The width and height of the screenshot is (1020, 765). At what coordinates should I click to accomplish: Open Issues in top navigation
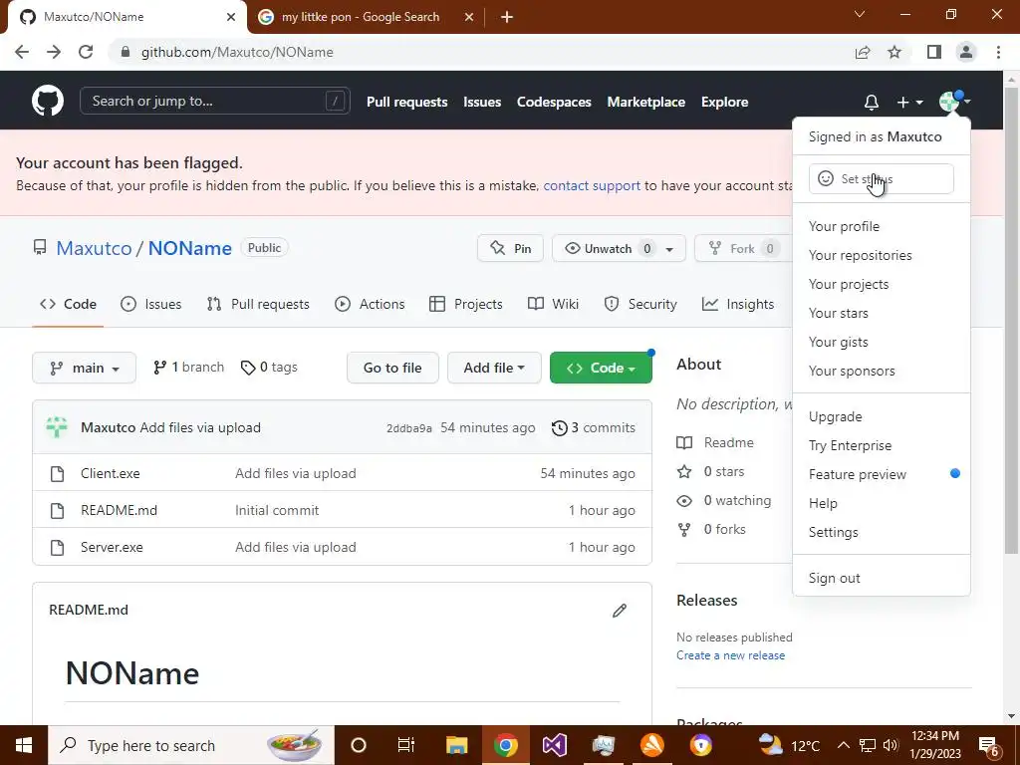pyautogui.click(x=482, y=103)
